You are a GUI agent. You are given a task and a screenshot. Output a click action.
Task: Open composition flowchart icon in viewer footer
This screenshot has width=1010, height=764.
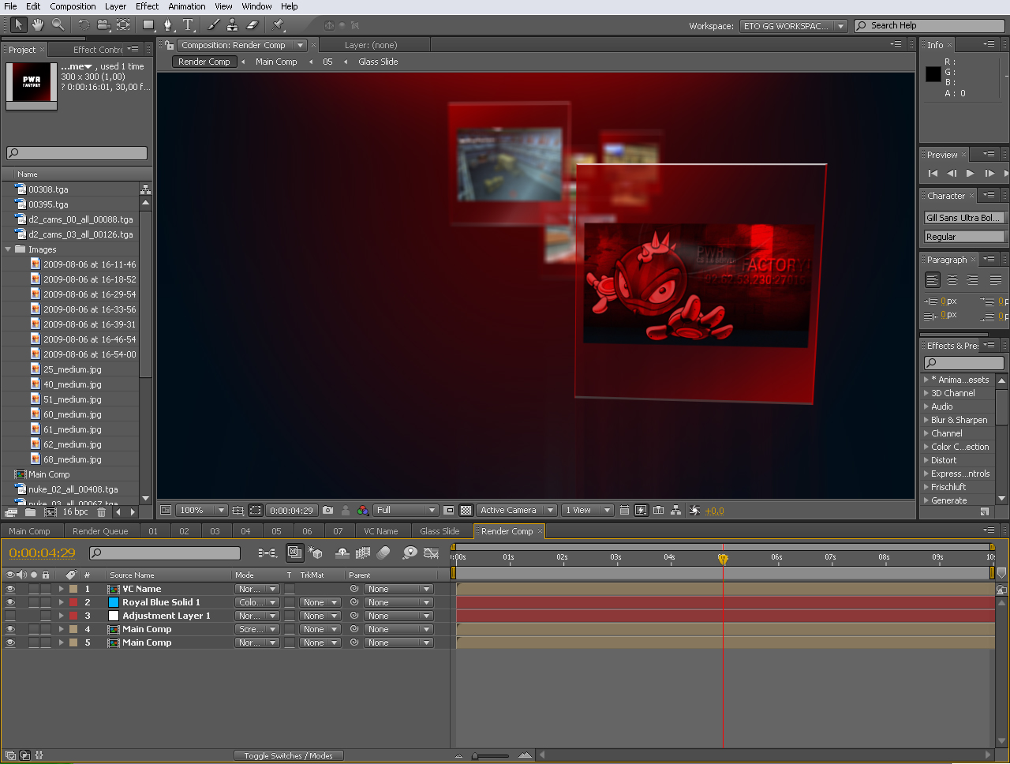click(x=676, y=511)
